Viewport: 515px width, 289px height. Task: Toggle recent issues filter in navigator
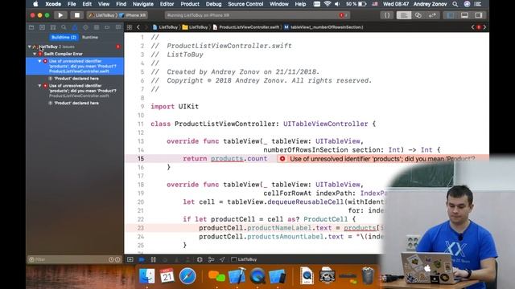111,259
